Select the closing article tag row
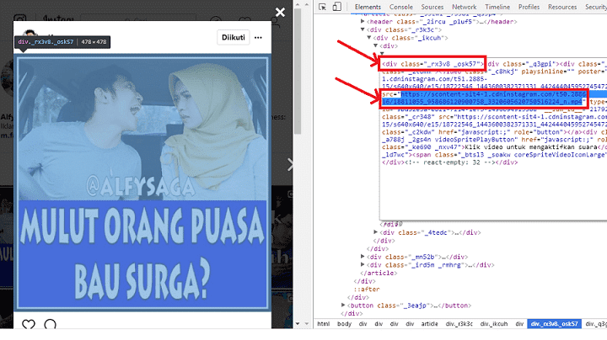 pos(378,274)
